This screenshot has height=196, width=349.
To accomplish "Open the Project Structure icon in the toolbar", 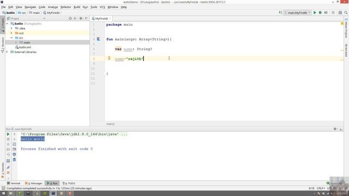I will (340, 13).
